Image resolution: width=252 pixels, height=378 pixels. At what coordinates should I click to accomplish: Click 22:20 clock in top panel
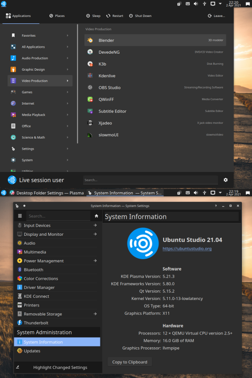coord(234,4)
